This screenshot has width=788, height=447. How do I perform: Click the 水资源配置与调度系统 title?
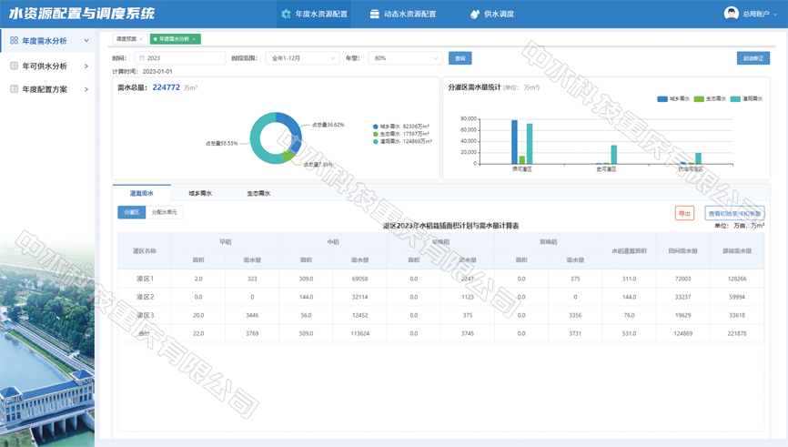click(82, 14)
